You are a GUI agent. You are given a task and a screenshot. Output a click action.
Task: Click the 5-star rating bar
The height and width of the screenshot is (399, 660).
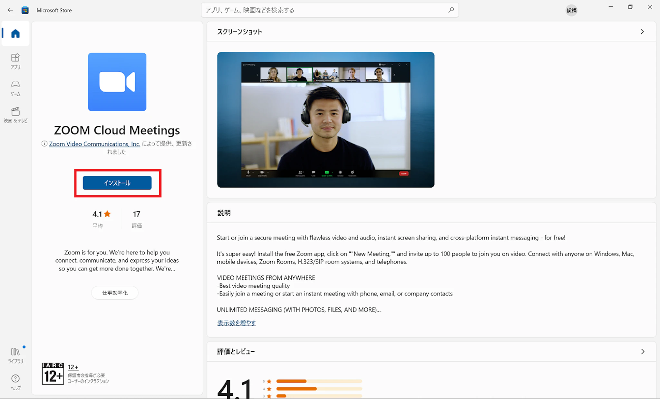click(319, 381)
